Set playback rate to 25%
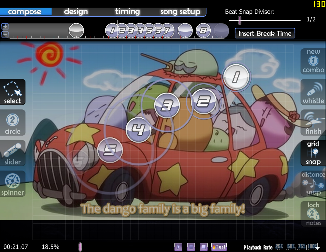 pos(279,247)
